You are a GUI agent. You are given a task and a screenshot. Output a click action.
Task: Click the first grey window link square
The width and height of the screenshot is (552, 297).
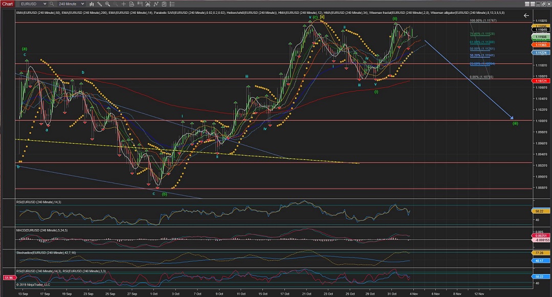click(527, 4)
